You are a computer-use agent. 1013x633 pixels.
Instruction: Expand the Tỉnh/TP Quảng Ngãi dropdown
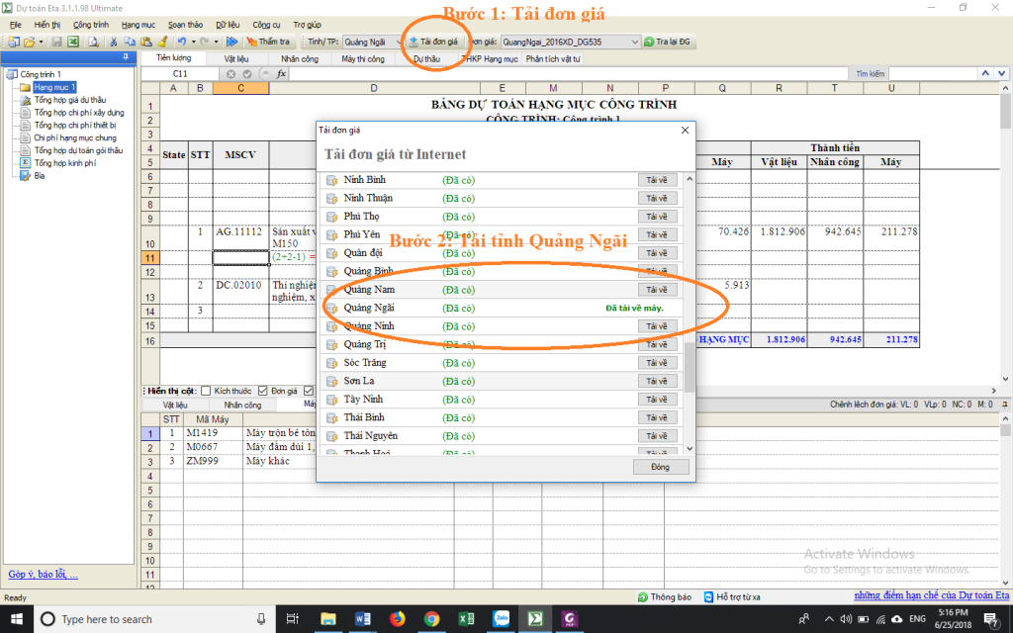pos(398,42)
